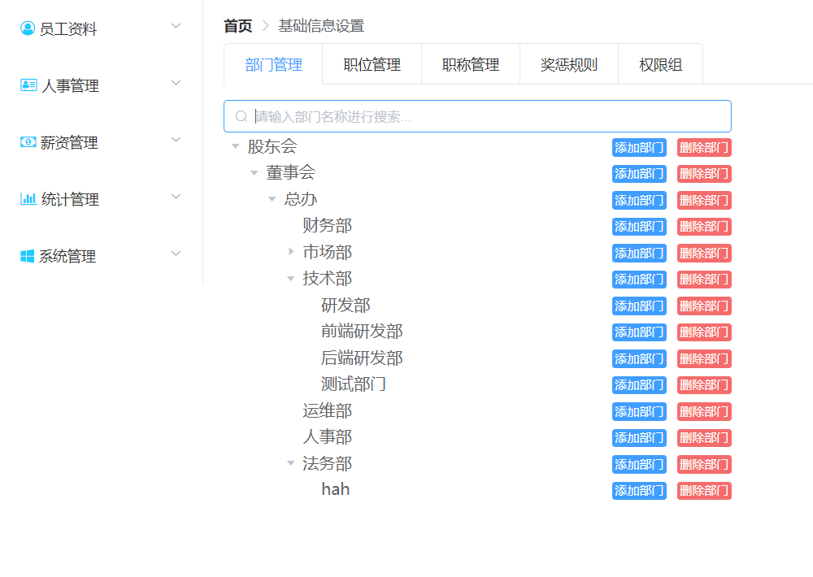Expand the 市场部 tree node arrow
The image size is (813, 577).
(x=291, y=251)
